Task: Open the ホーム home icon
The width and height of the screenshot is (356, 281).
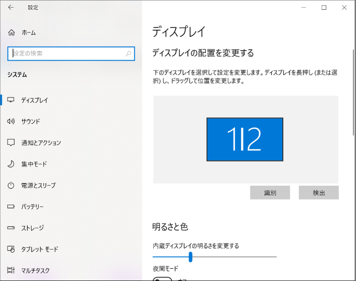Action: (12, 32)
